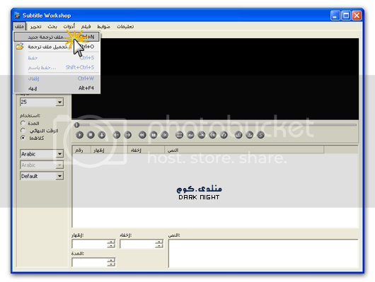The height and width of the screenshot is (282, 375).
Task: Open the ملف menu
Action: click(19, 26)
